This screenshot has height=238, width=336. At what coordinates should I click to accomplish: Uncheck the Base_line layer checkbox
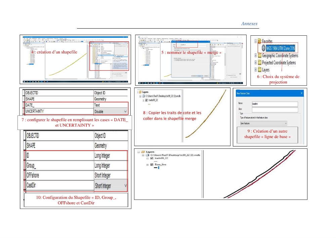152,165
